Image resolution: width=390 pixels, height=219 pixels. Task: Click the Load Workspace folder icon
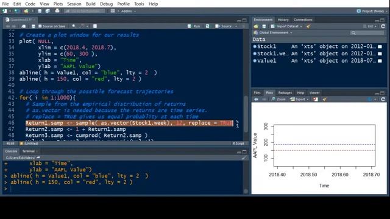(256, 26)
